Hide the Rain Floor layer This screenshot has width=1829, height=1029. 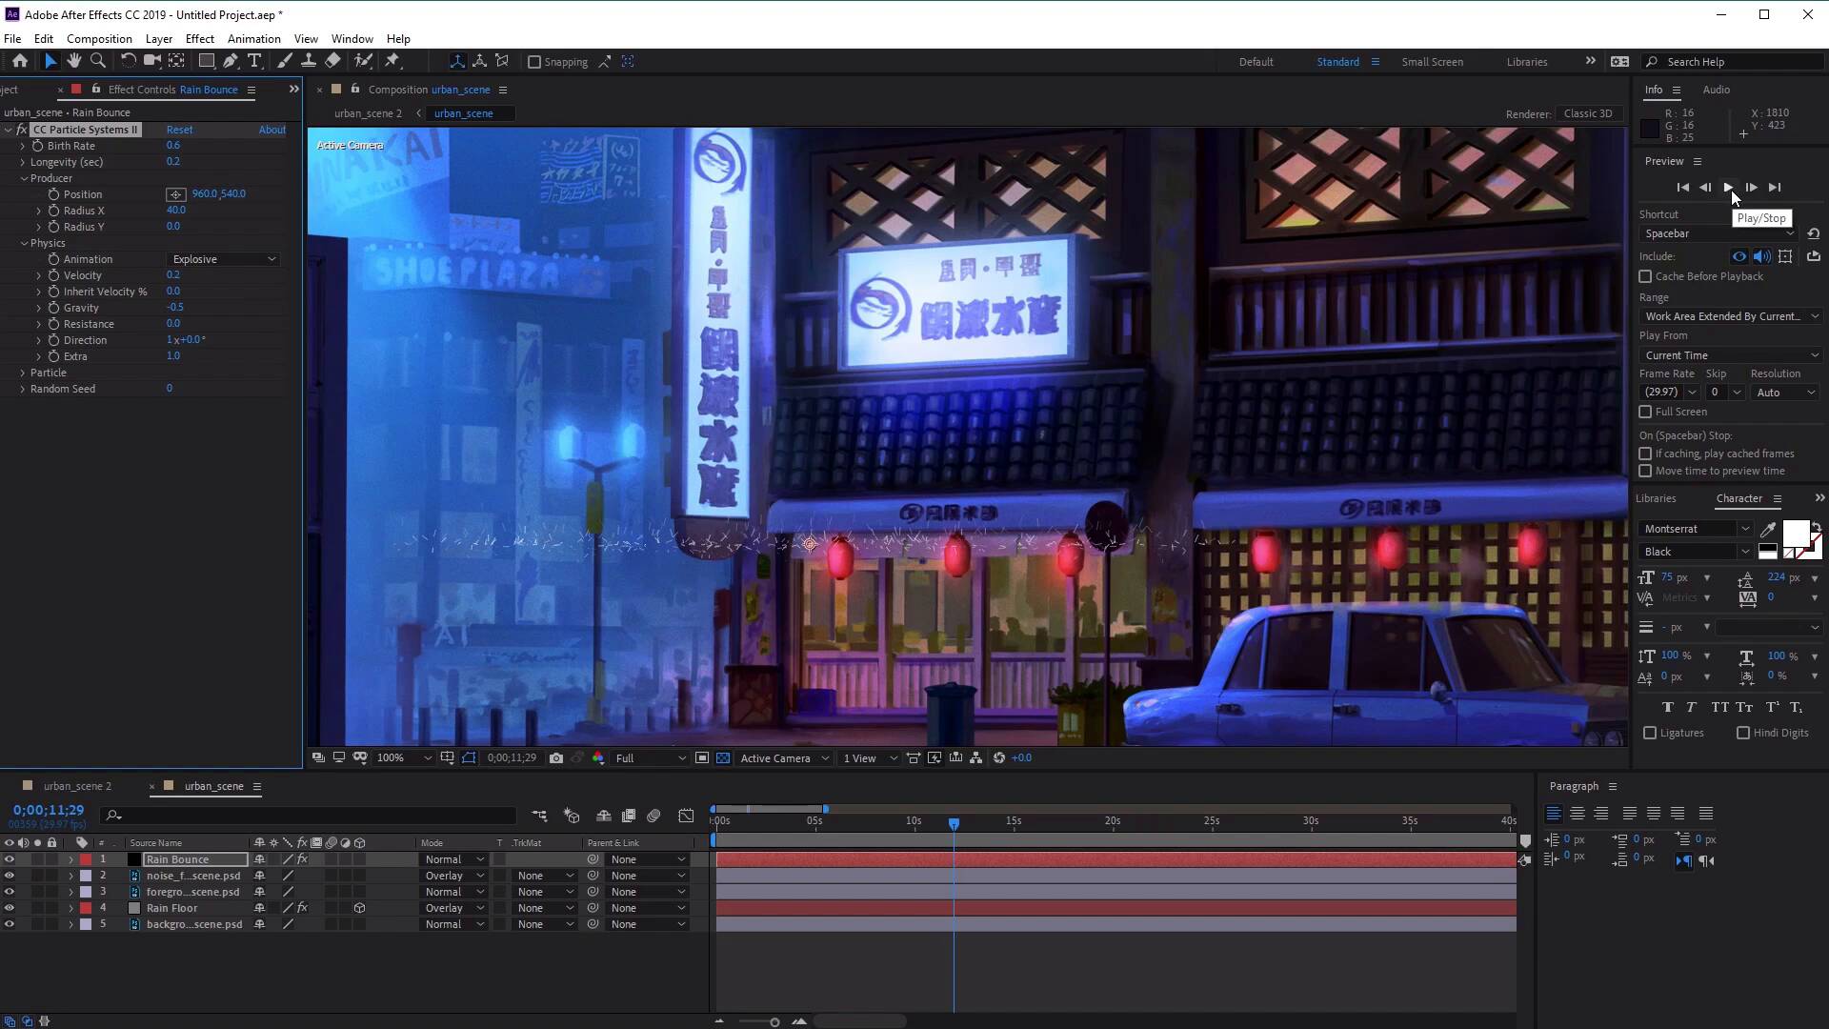coord(10,908)
